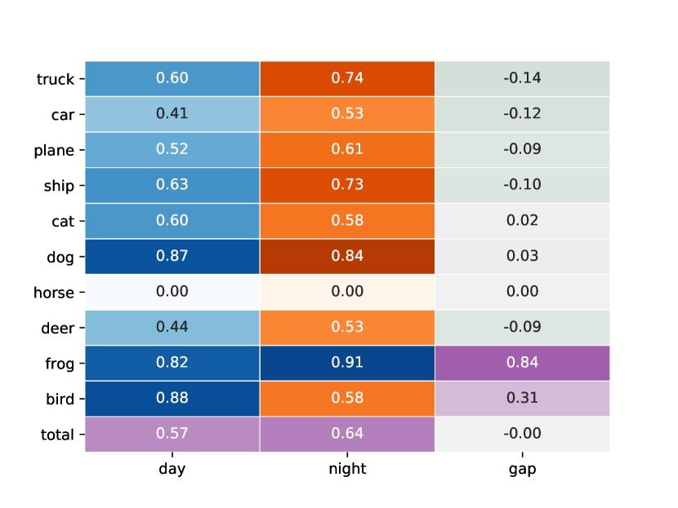
Task: Select the bird gap cell 0.31
Action: tap(522, 399)
